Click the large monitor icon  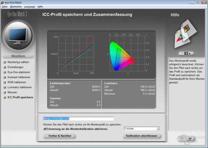[18, 36]
